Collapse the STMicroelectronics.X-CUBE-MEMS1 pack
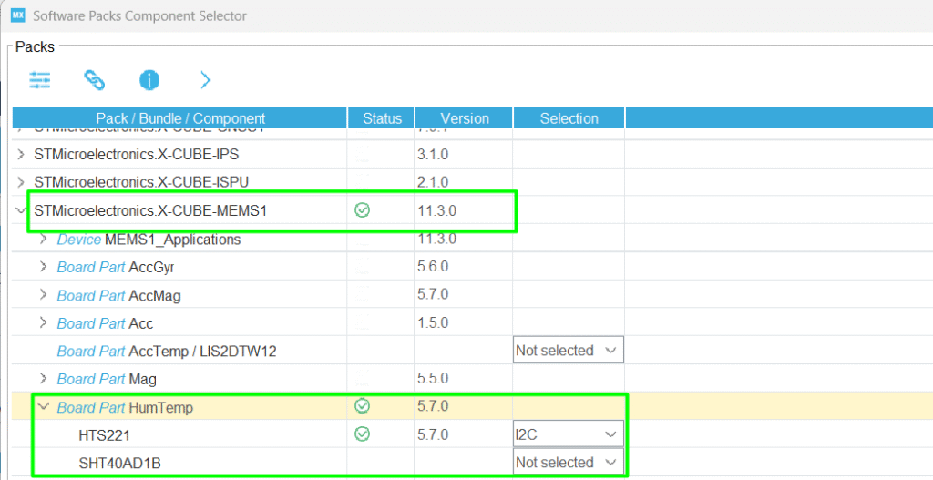The image size is (933, 480). coord(22,210)
